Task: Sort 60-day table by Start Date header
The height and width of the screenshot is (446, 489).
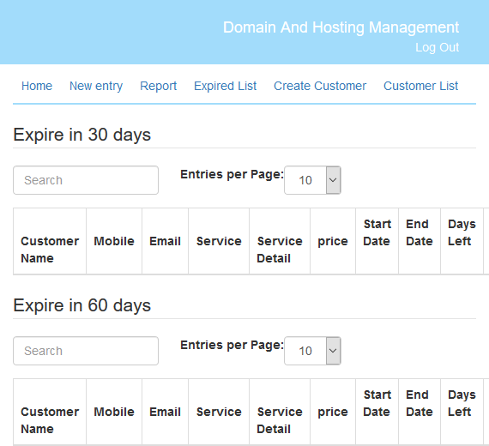Action: point(377,403)
